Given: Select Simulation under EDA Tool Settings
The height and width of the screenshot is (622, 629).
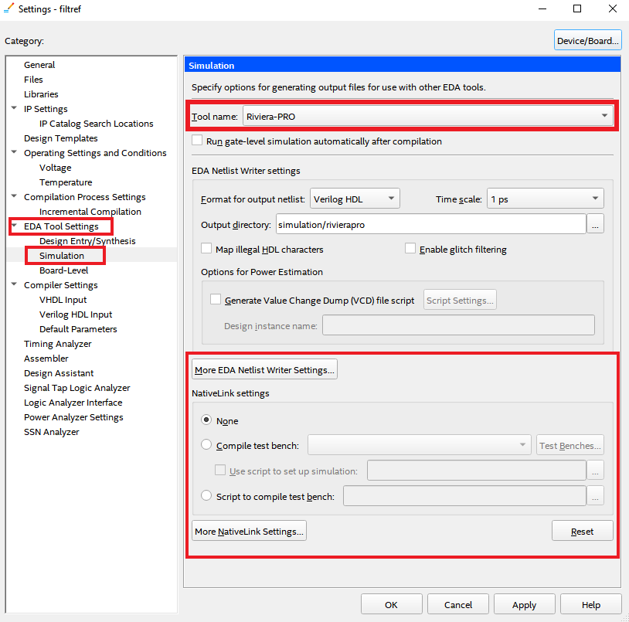Looking at the screenshot, I should 62,256.
